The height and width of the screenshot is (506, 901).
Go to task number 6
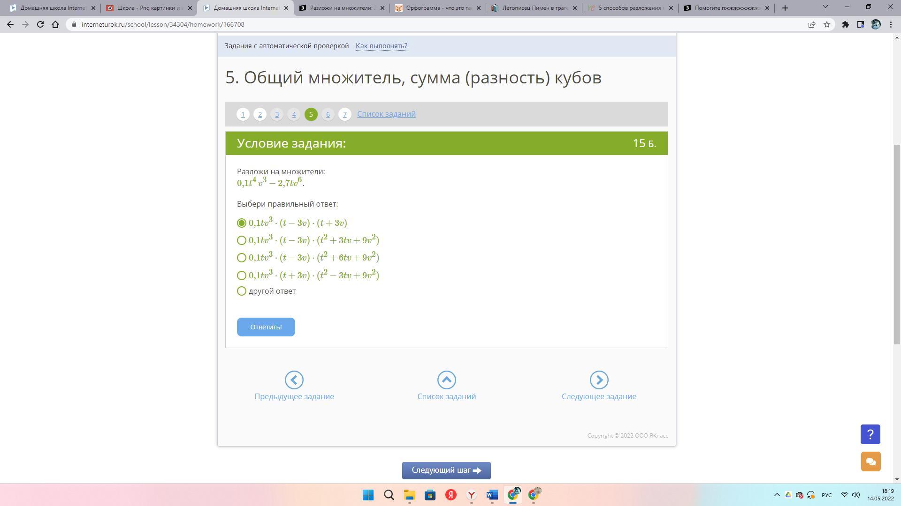tap(328, 114)
